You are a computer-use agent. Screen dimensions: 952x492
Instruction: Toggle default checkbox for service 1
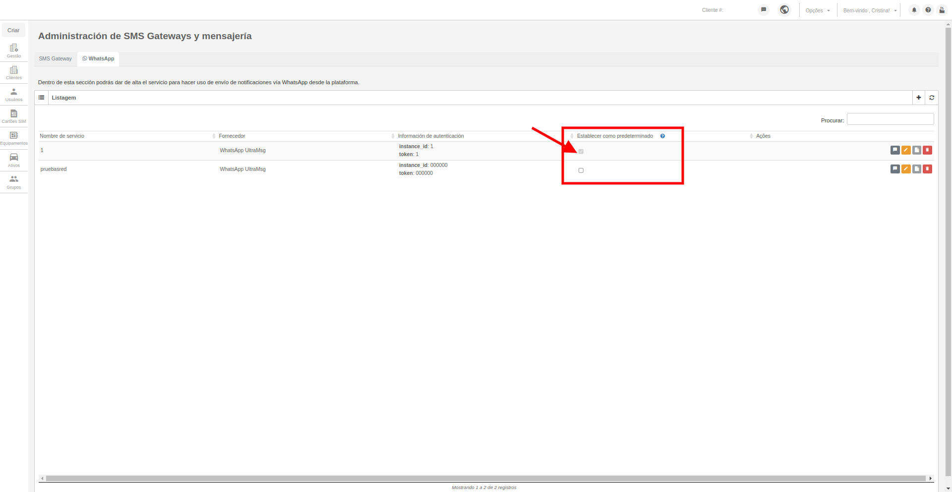pos(581,152)
